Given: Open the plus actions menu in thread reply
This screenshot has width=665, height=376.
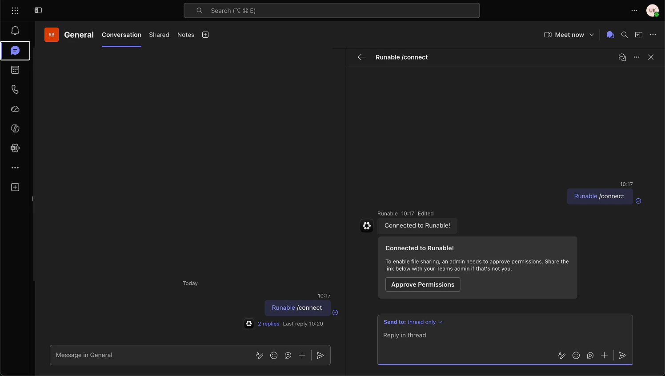Looking at the screenshot, I should (604, 355).
